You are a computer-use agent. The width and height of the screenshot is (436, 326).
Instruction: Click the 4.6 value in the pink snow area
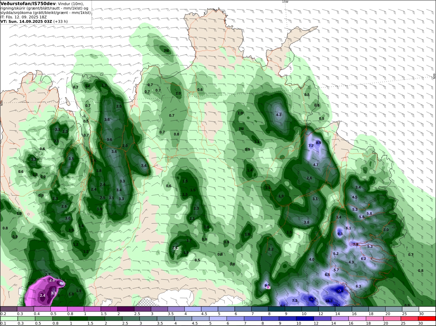click(62, 283)
